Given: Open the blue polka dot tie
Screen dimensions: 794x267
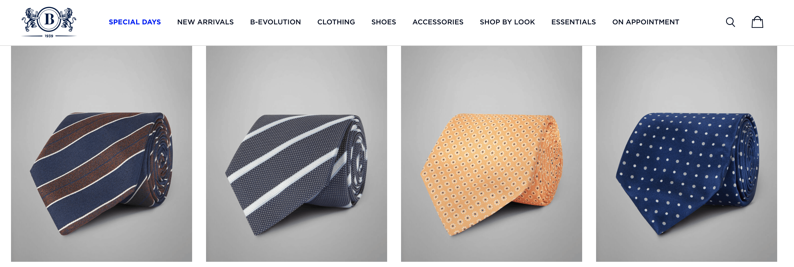Looking at the screenshot, I should click(686, 154).
